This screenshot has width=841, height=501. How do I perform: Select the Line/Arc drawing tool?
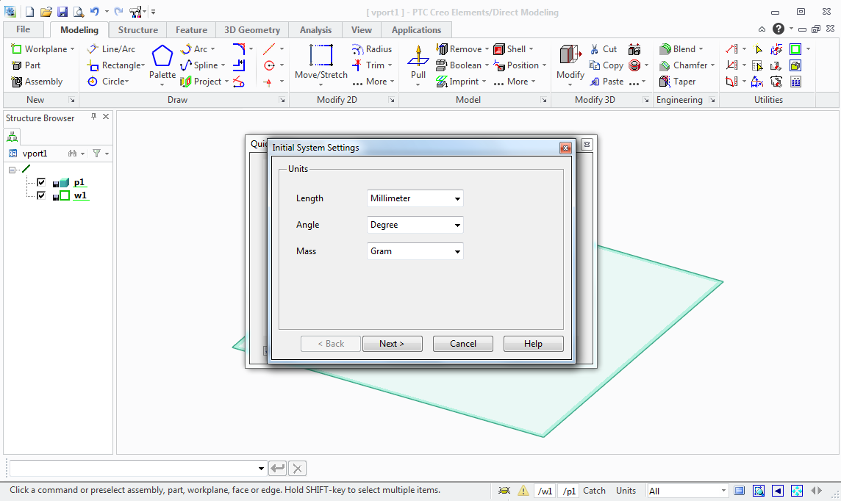[111, 48]
